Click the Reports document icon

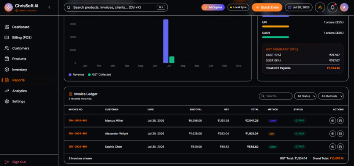(x=7, y=80)
